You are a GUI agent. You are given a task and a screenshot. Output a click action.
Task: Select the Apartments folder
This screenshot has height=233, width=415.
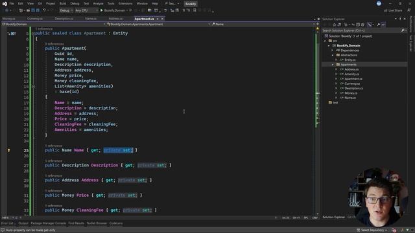click(x=348, y=65)
